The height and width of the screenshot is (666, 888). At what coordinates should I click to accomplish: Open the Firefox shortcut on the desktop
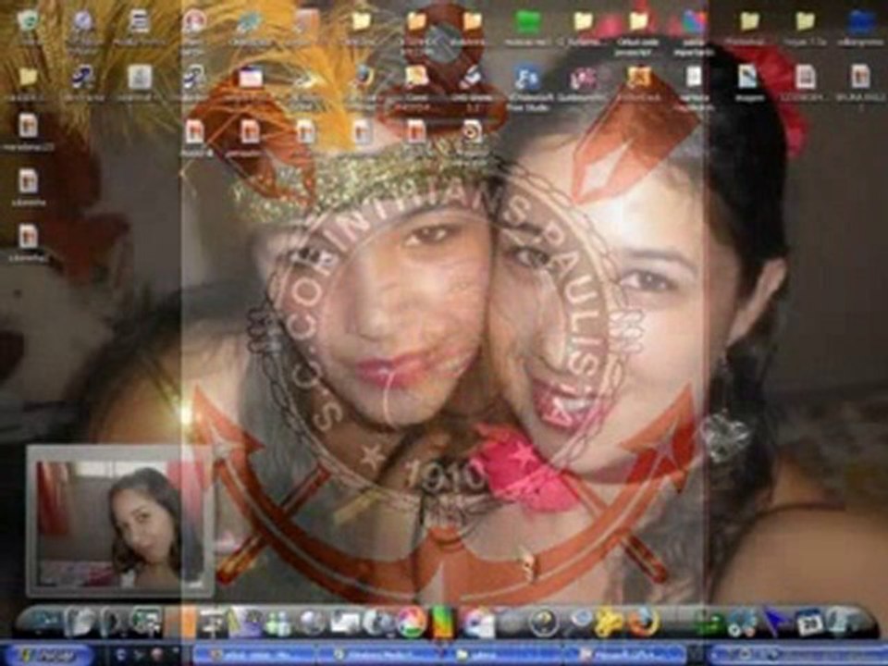[x=362, y=78]
